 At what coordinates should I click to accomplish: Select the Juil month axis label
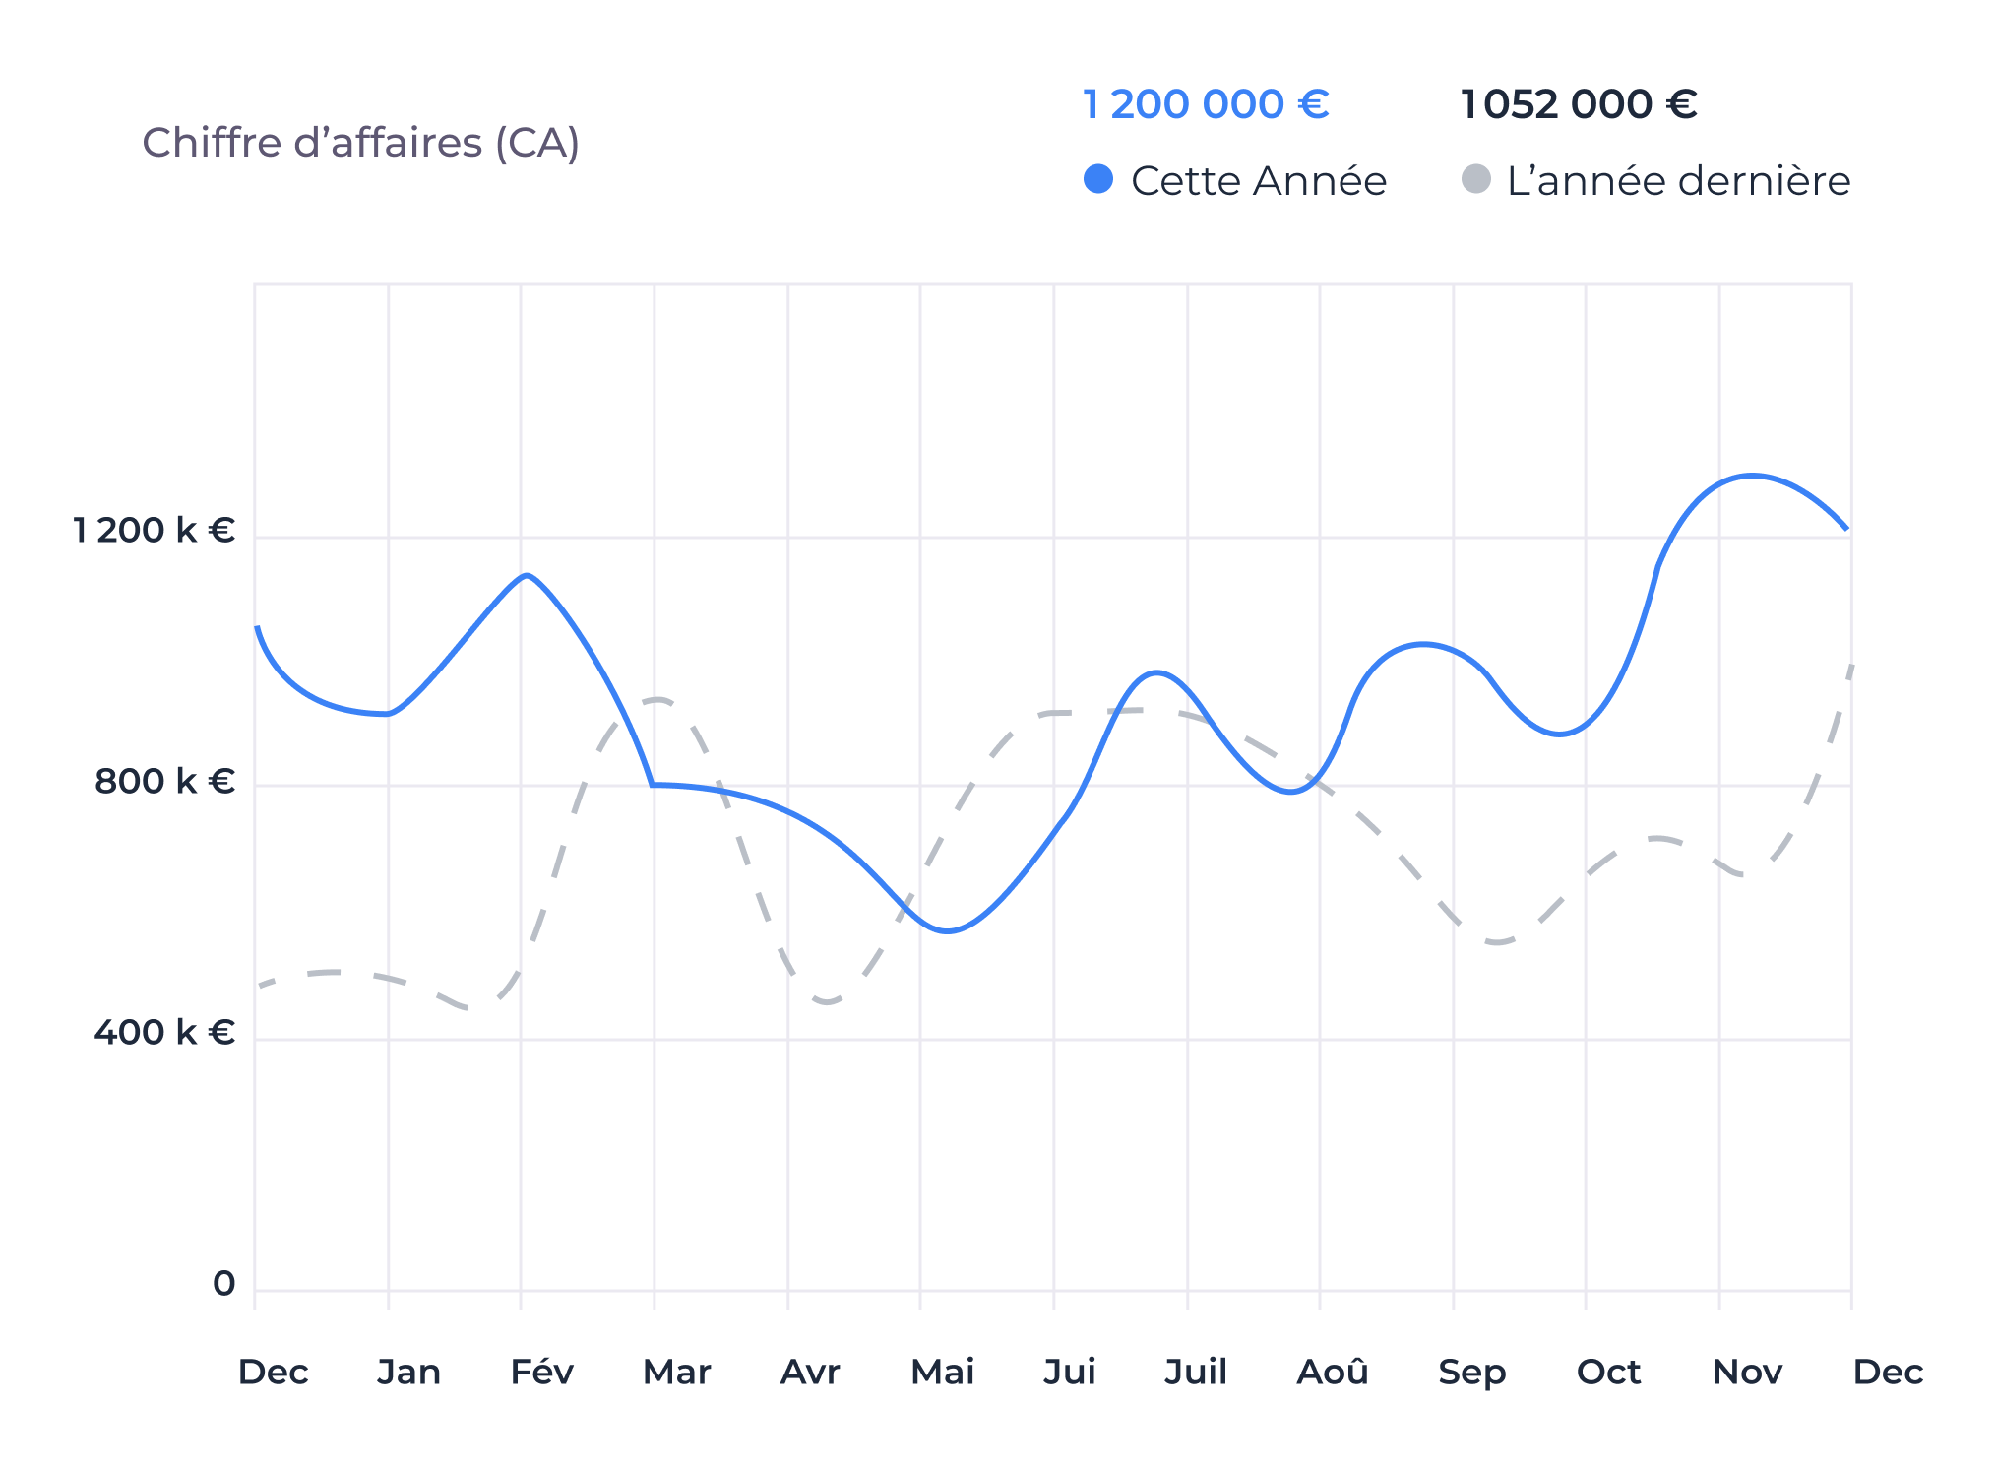[x=1196, y=1372]
